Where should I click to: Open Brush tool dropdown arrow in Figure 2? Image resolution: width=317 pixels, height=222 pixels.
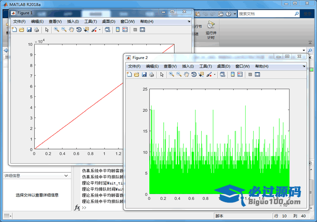pyautogui.click(x=215, y=74)
